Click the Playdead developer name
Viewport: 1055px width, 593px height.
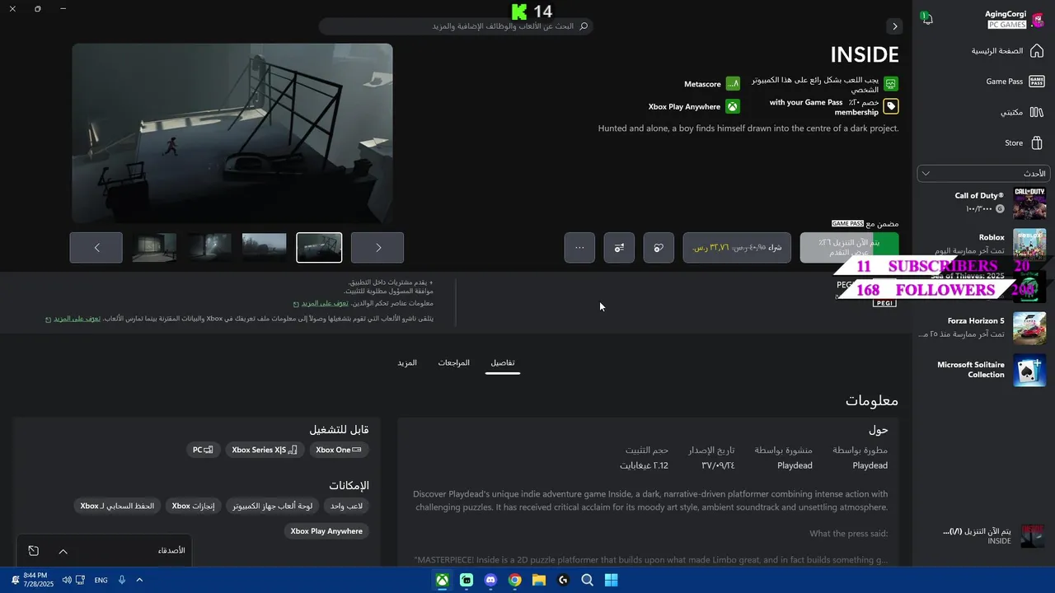(x=870, y=466)
